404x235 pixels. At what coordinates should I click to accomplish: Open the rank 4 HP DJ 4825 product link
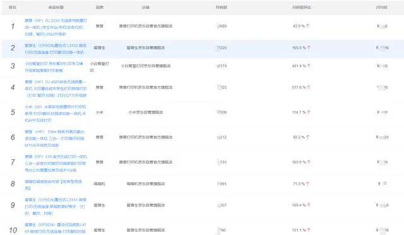coord(56,88)
